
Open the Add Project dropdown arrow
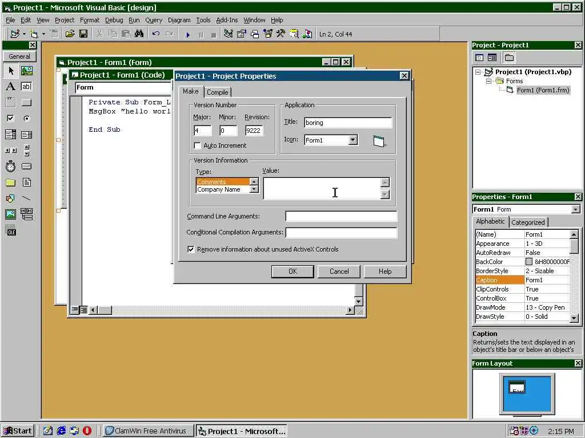[x=24, y=34]
